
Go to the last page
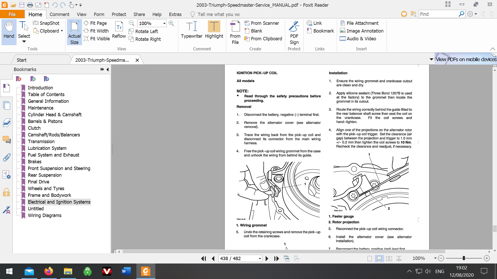click(x=276, y=258)
